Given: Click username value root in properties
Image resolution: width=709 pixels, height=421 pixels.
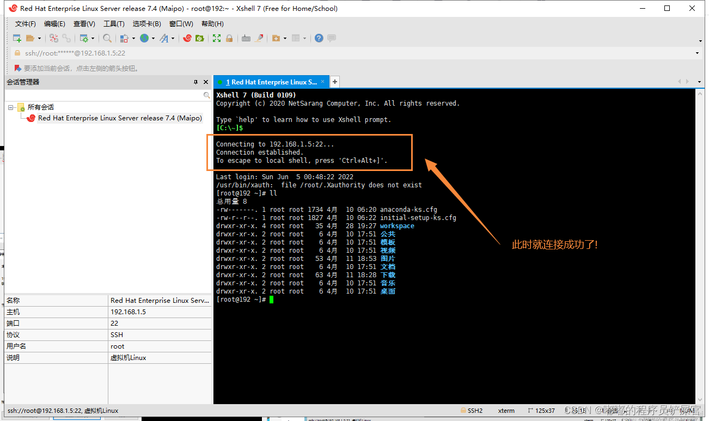Looking at the screenshot, I should coord(118,346).
